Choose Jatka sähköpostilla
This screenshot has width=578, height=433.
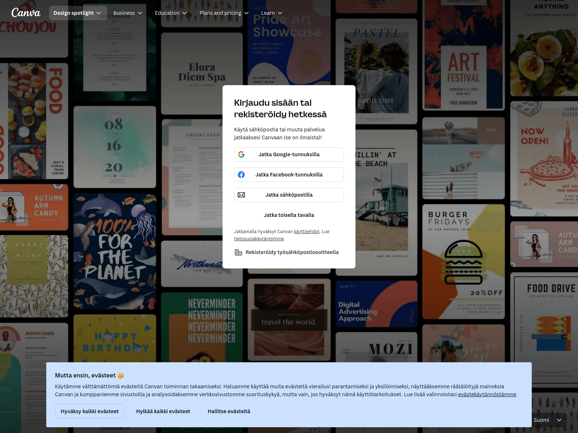289,195
